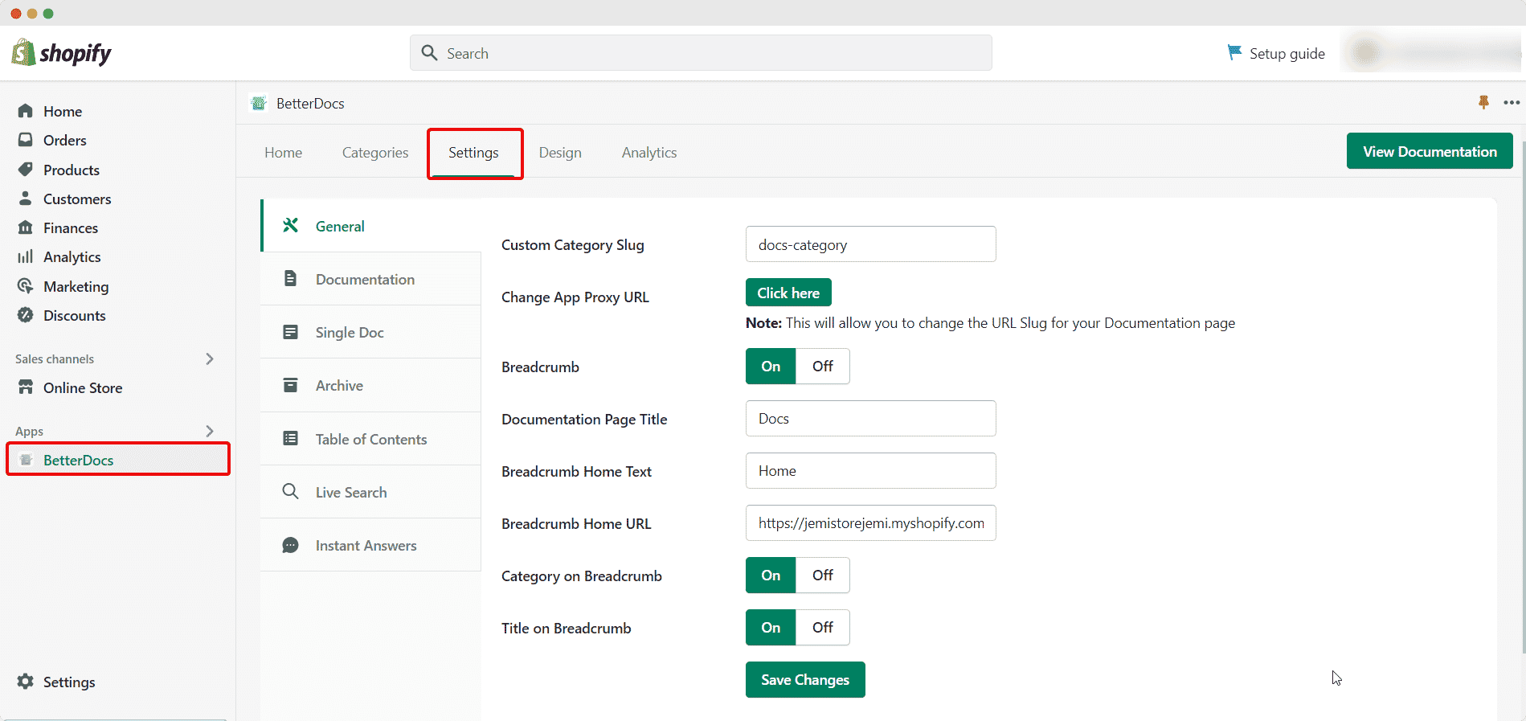Click the search magnifier icon
The width and height of the screenshot is (1526, 721).
[430, 53]
